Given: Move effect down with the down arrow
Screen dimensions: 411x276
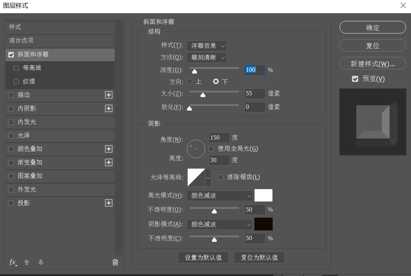Looking at the screenshot, I should click(41, 262).
